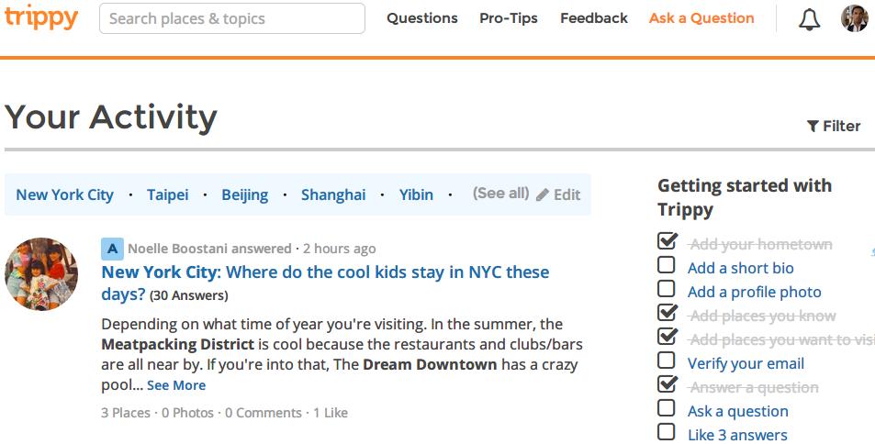Screen dimensions: 875x444
Task: Click the Trippy logo
Action: pyautogui.click(x=40, y=17)
